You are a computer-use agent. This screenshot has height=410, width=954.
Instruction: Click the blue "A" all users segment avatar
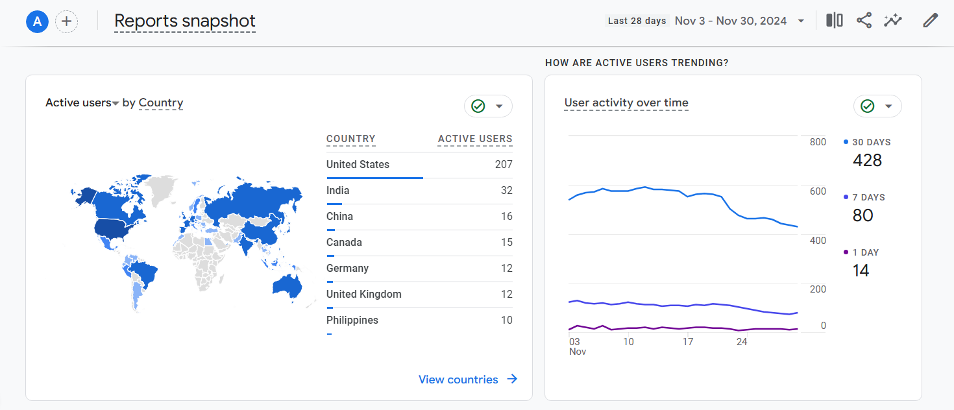[x=37, y=21]
